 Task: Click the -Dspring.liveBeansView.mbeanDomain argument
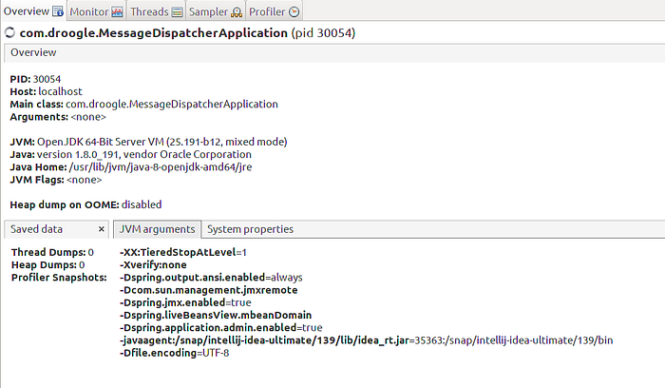(x=216, y=316)
